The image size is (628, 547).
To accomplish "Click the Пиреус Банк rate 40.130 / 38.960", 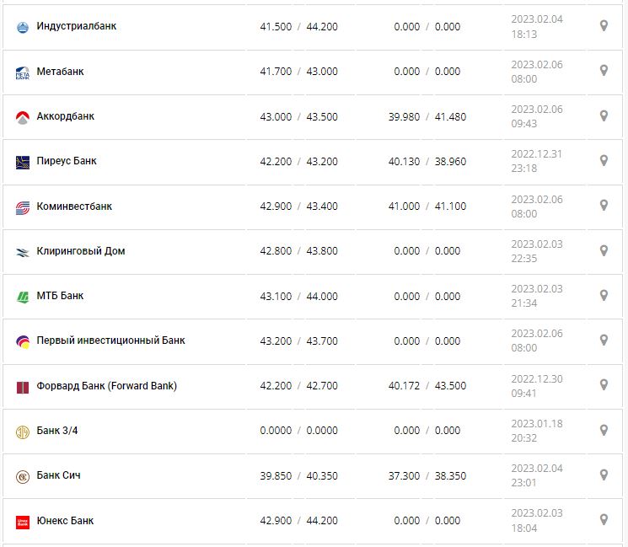I will (x=427, y=161).
